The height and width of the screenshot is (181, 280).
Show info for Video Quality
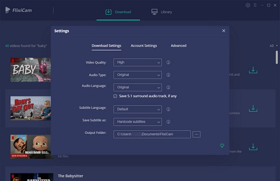pos(168,62)
